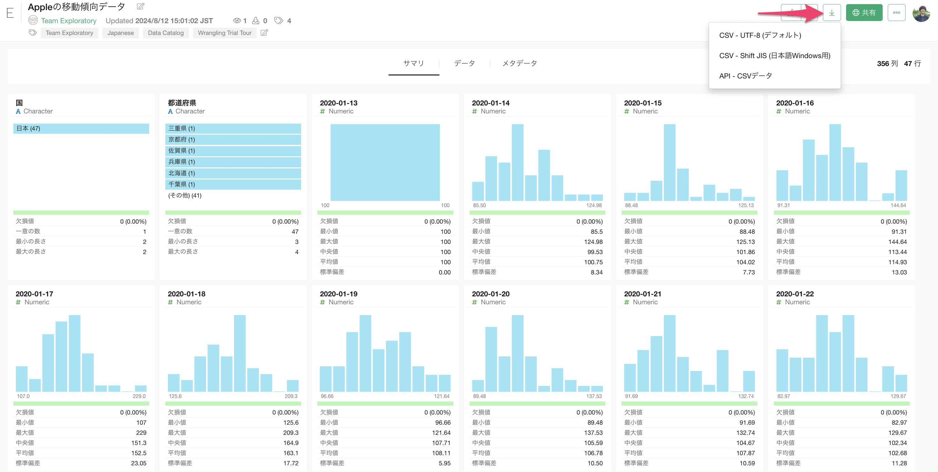Click the 2020-01-21 histogram chart

click(689, 354)
